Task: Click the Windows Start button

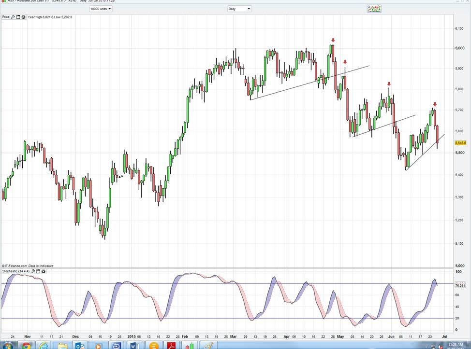Action: pos(7,346)
